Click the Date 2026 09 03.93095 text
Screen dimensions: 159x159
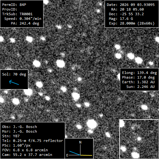(x=131, y=5)
